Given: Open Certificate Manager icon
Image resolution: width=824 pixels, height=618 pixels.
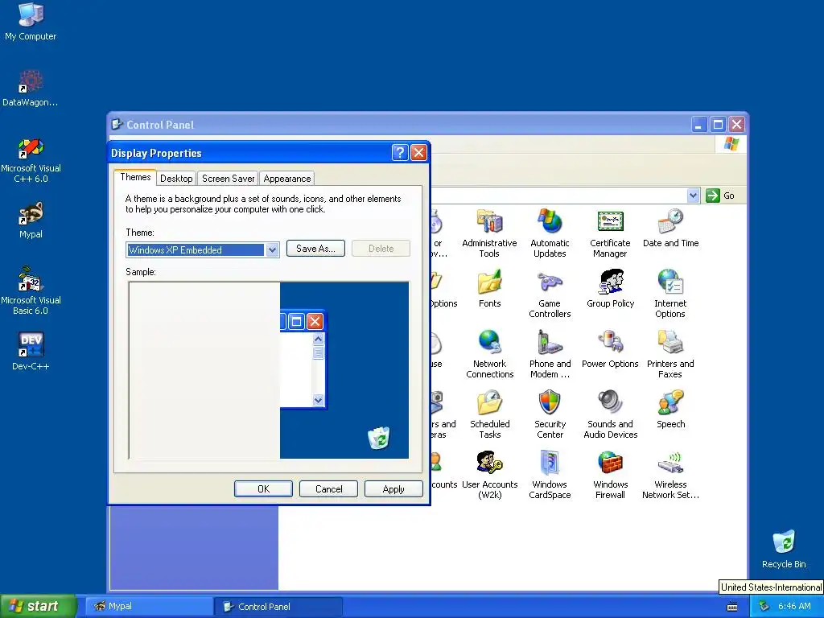Looking at the screenshot, I should [610, 233].
